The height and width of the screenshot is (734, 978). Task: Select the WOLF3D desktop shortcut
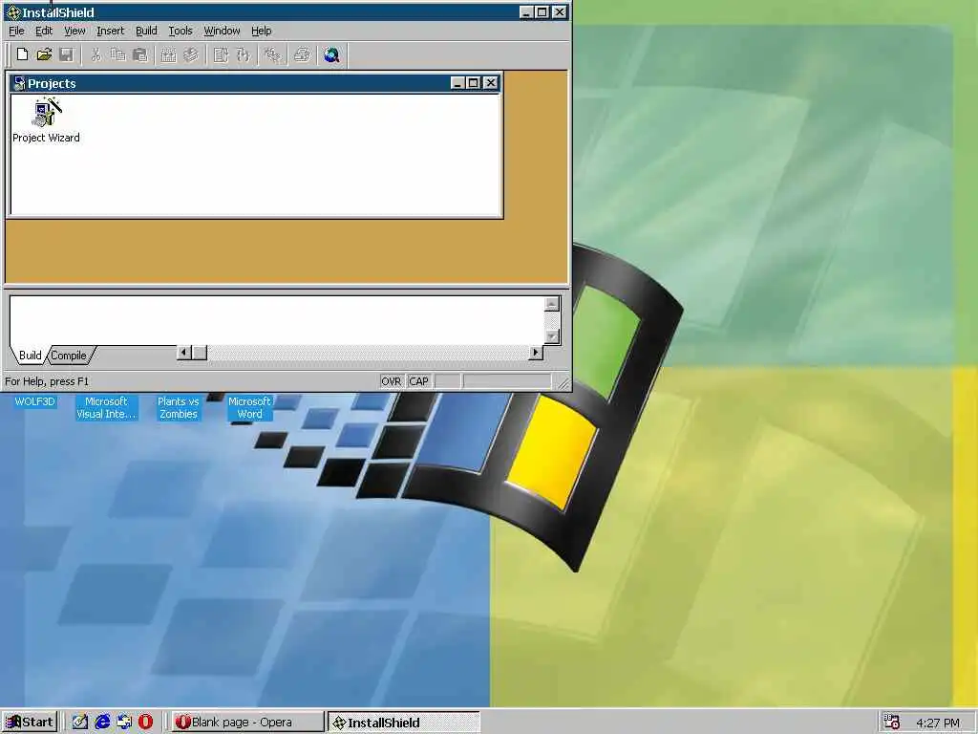click(35, 401)
